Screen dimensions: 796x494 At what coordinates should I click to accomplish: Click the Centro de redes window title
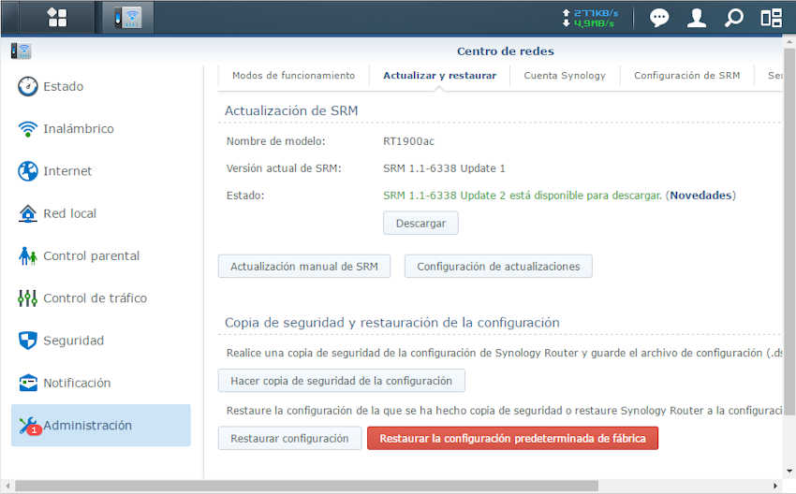click(x=505, y=51)
